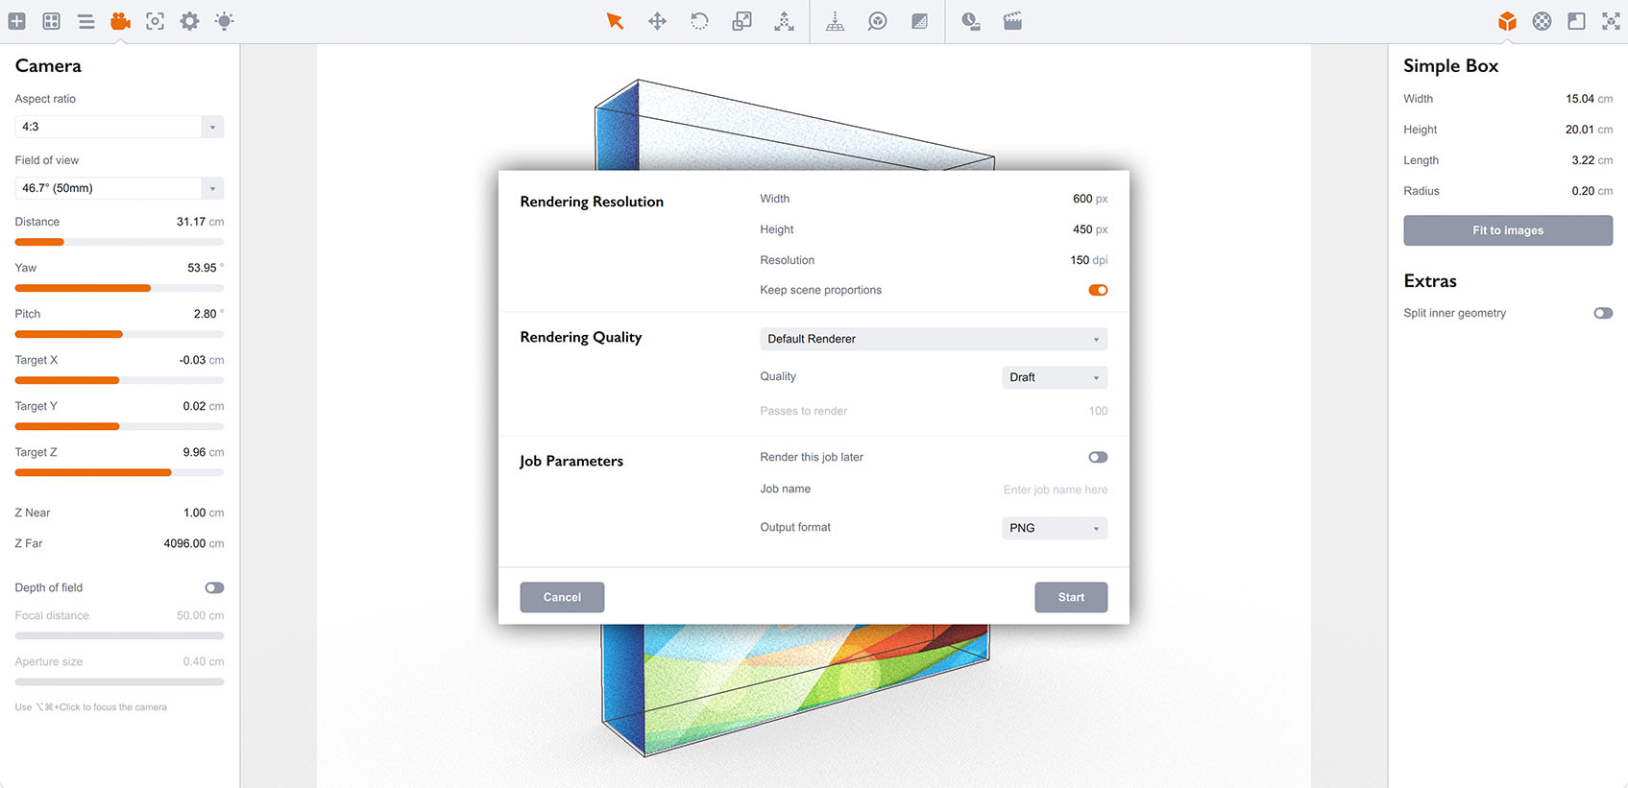Click the Yaw slider track
The image size is (1628, 788).
point(119,288)
